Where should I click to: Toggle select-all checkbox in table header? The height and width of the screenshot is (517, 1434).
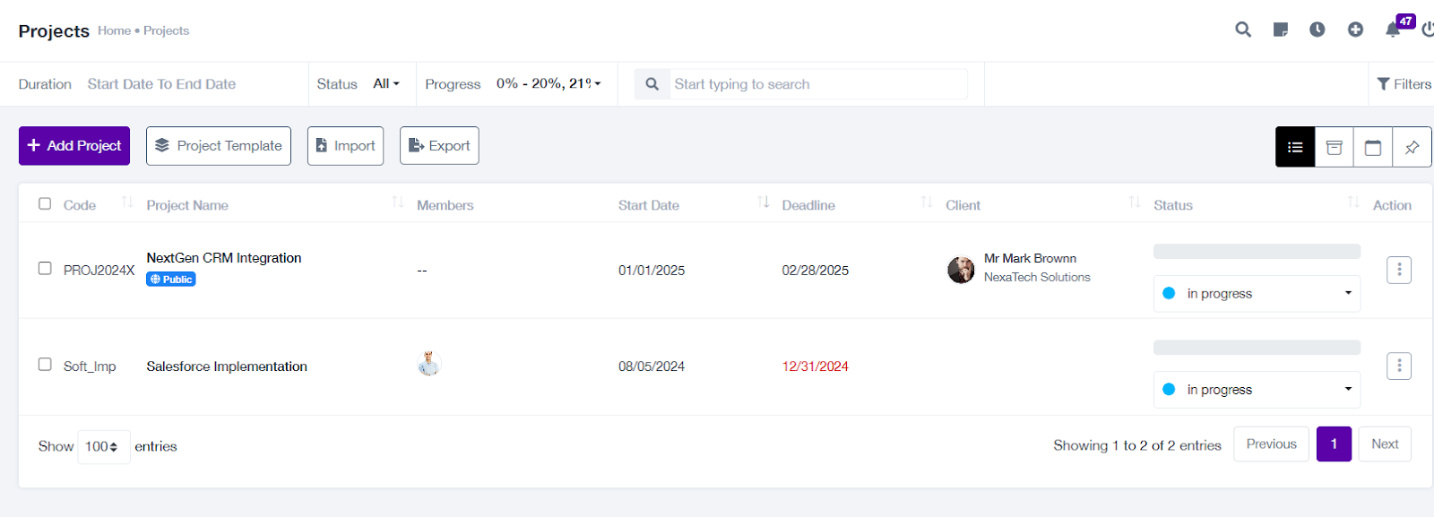point(45,203)
